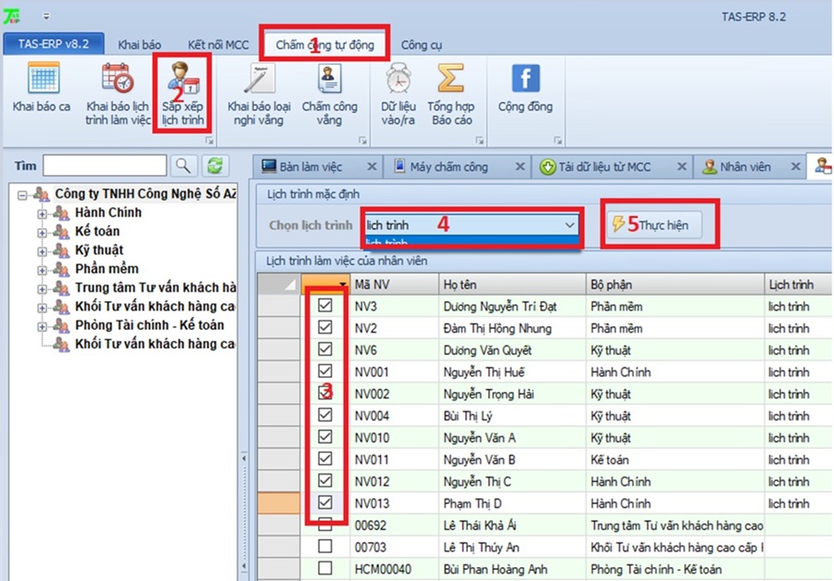Click the Chấm công vắng icon
This screenshot has height=581, width=834.
coord(329,79)
